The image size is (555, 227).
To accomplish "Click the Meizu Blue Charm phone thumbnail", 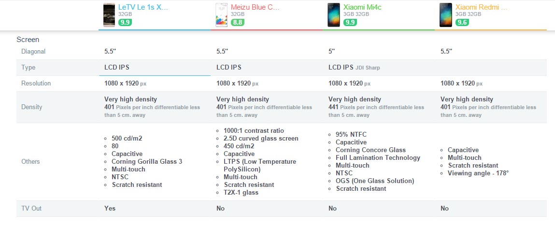I will tap(221, 15).
